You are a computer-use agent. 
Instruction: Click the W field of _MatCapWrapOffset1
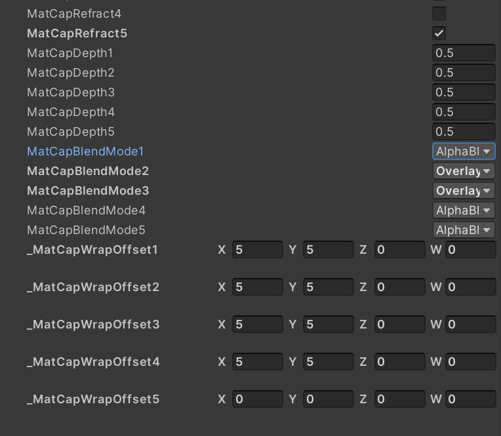pyautogui.click(x=470, y=250)
